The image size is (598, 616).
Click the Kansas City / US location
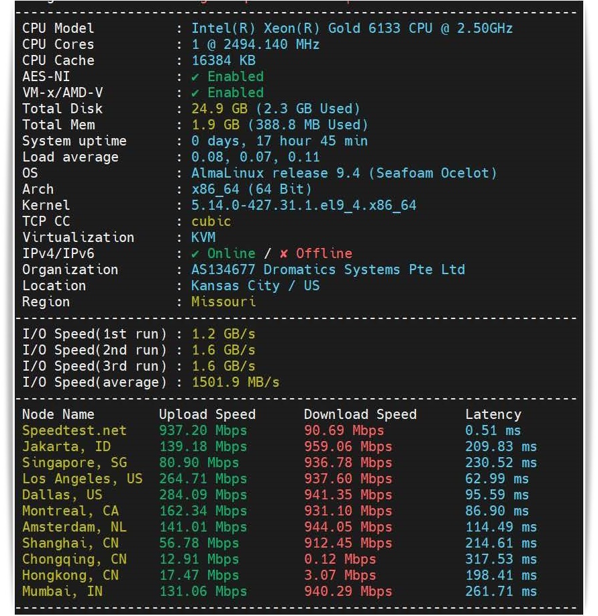[x=255, y=286]
